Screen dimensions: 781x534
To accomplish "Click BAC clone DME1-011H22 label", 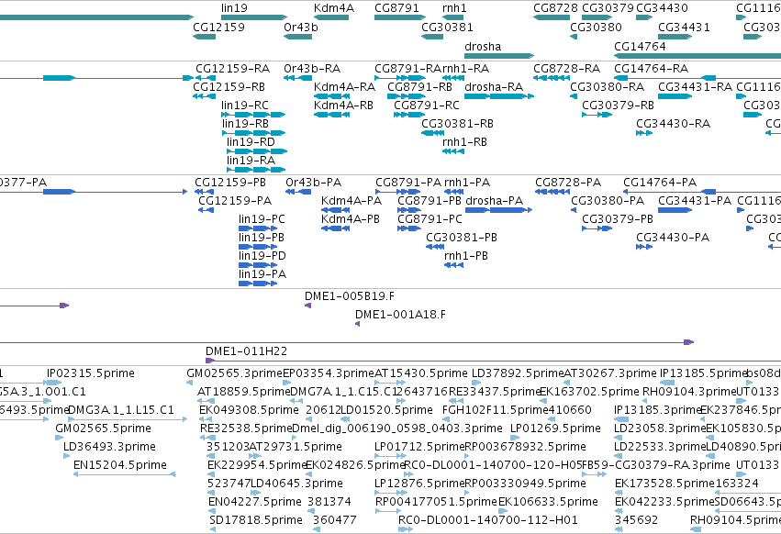I will pyautogui.click(x=246, y=351).
